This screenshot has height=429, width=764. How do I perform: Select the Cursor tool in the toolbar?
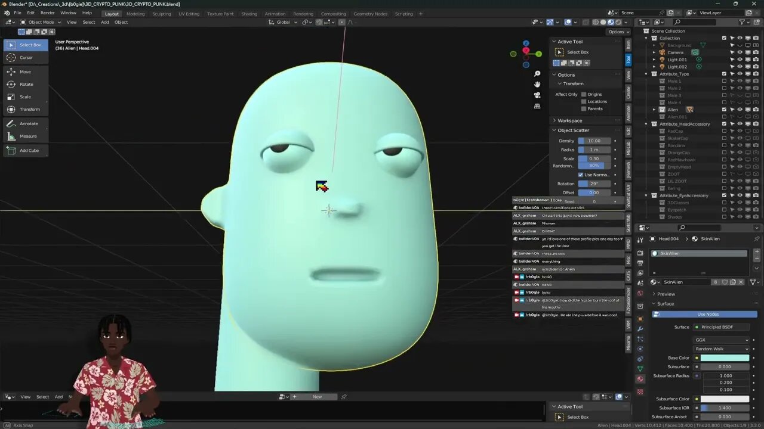(26, 58)
